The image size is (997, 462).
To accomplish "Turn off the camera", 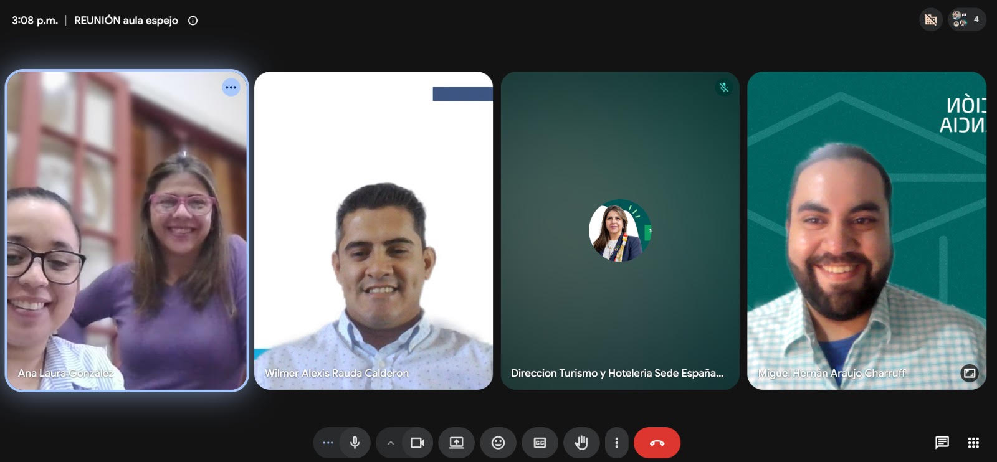I will click(417, 443).
